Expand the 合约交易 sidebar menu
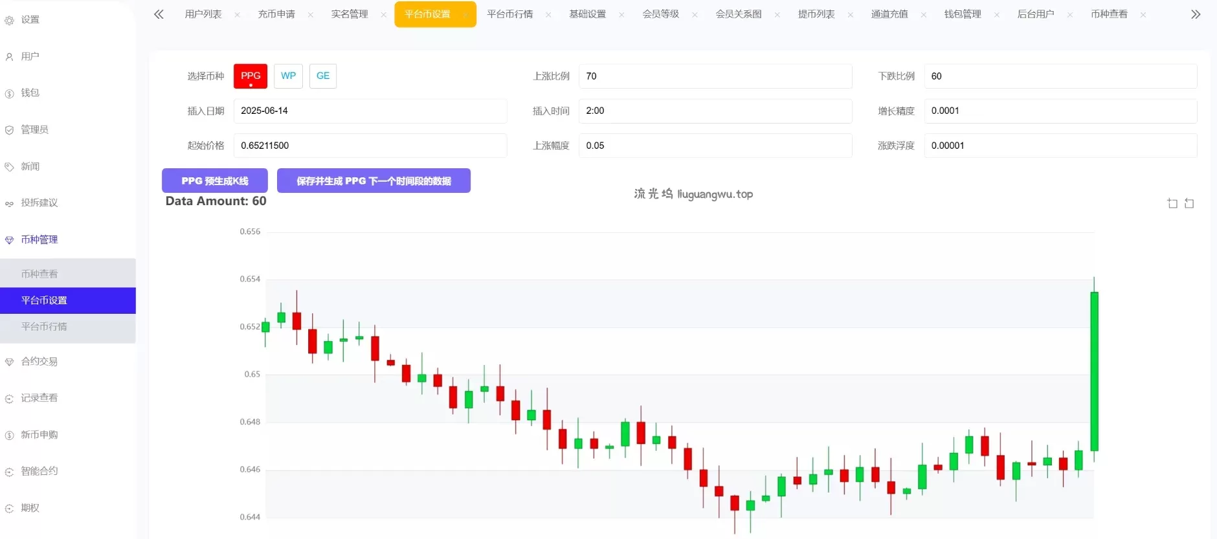 [39, 362]
